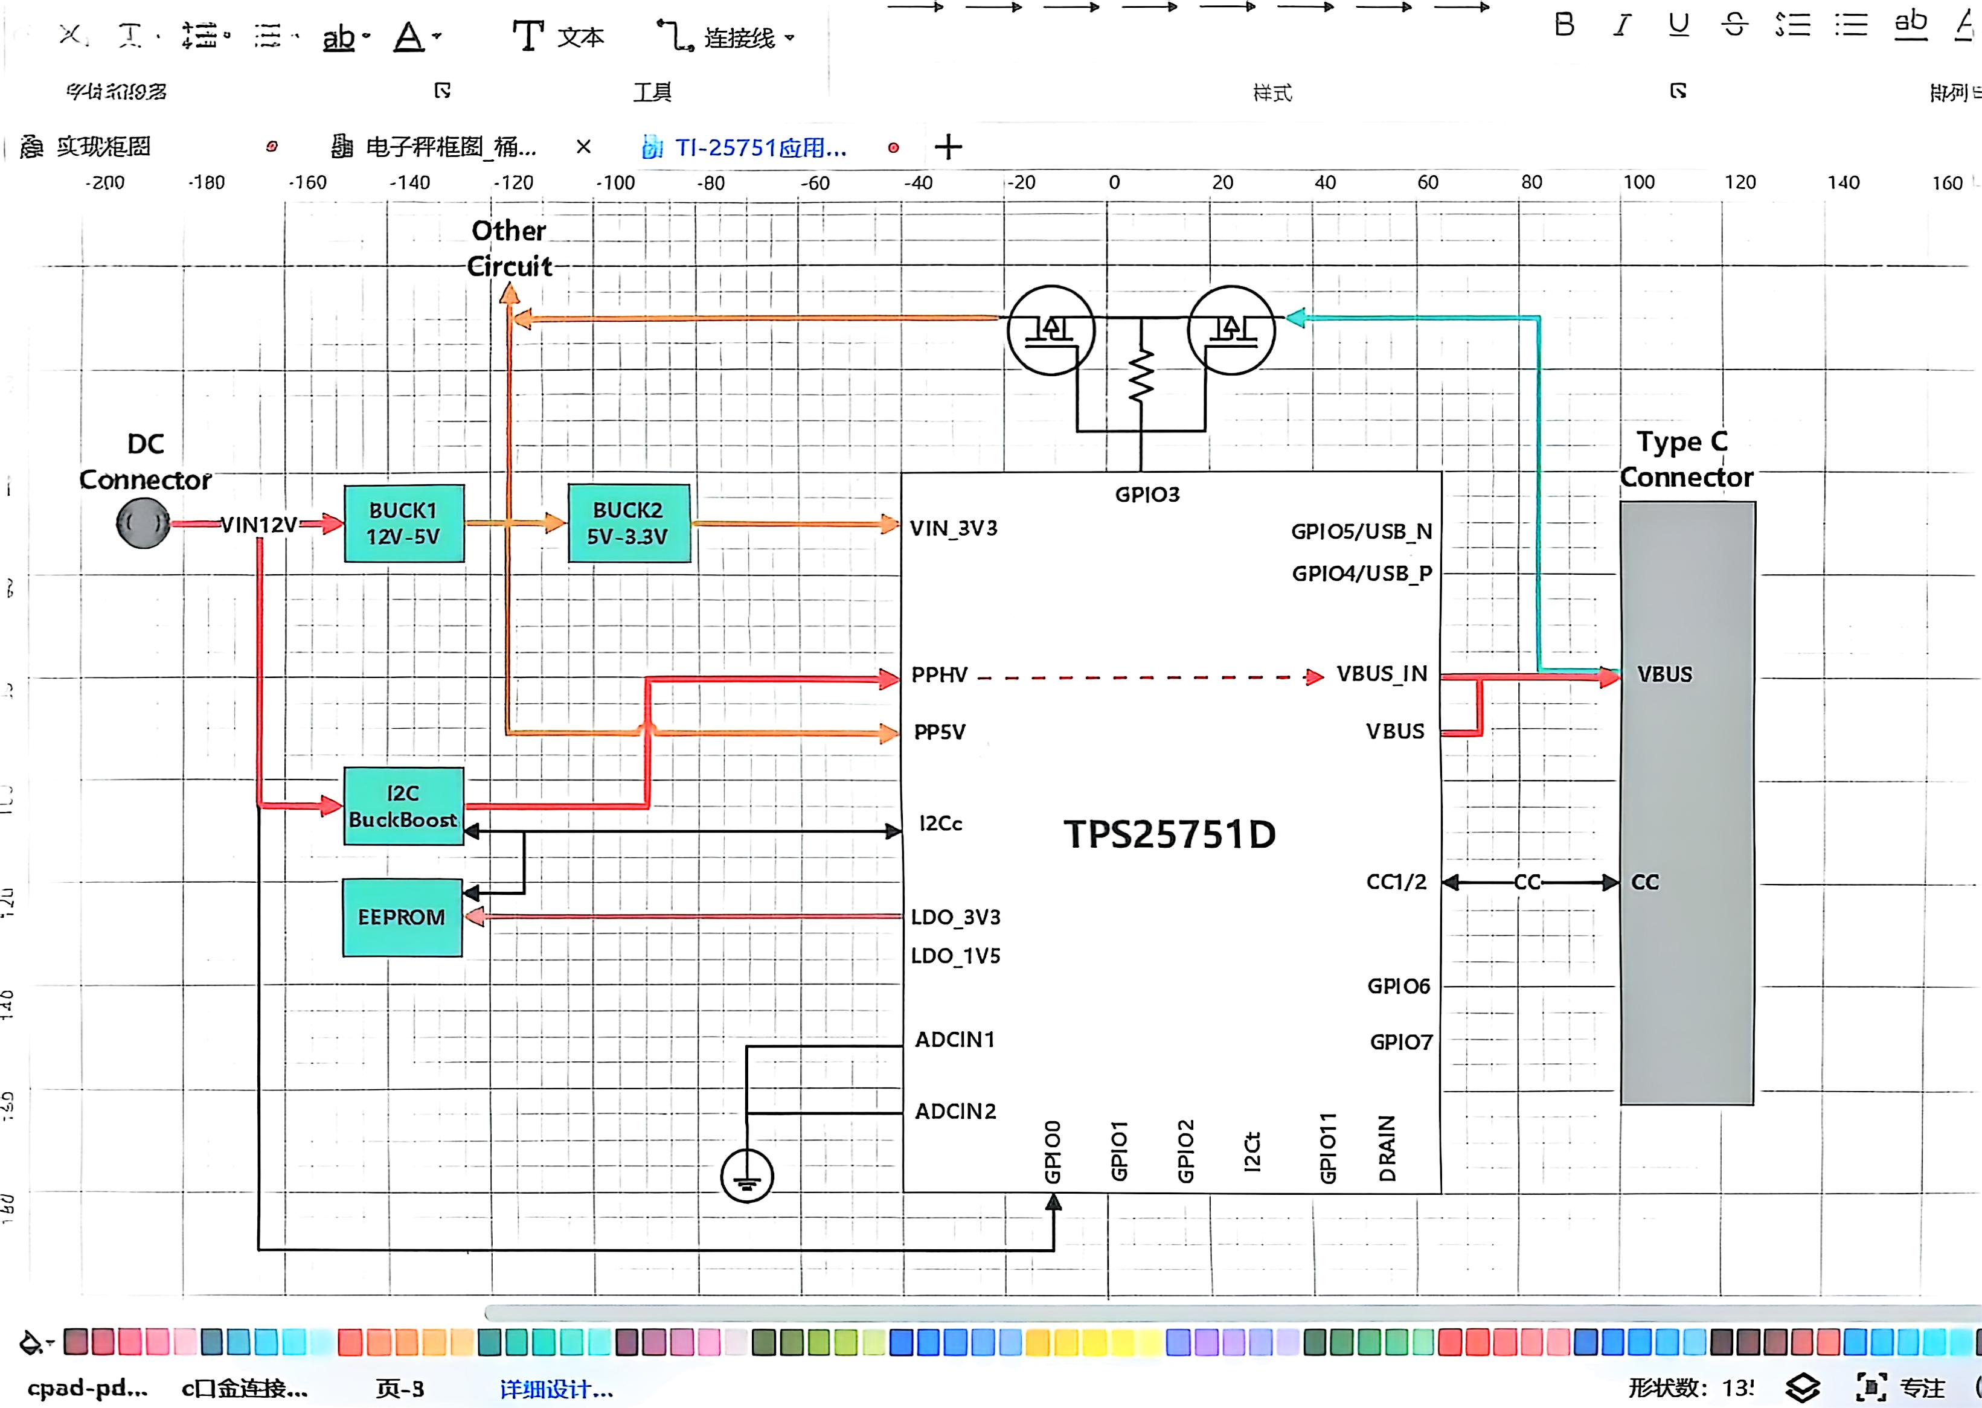Toggle strikethrough formatting
Viewport: 1982px width, 1408px height.
point(1734,24)
